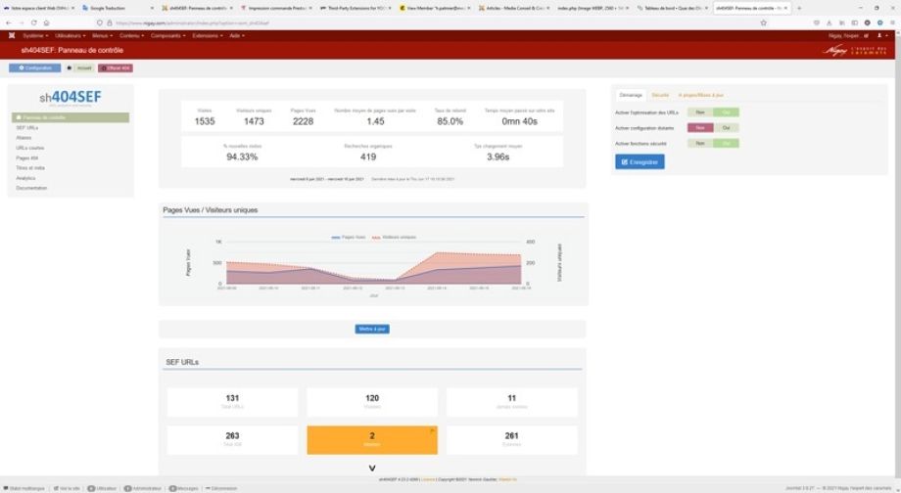
Task: Click the Pocket icon in browser toolbar
Action: pos(817,22)
